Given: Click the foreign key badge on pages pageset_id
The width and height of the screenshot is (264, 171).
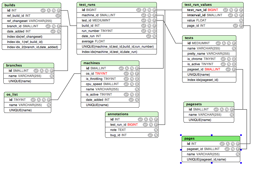Looking at the screenshot, I should [238, 149].
